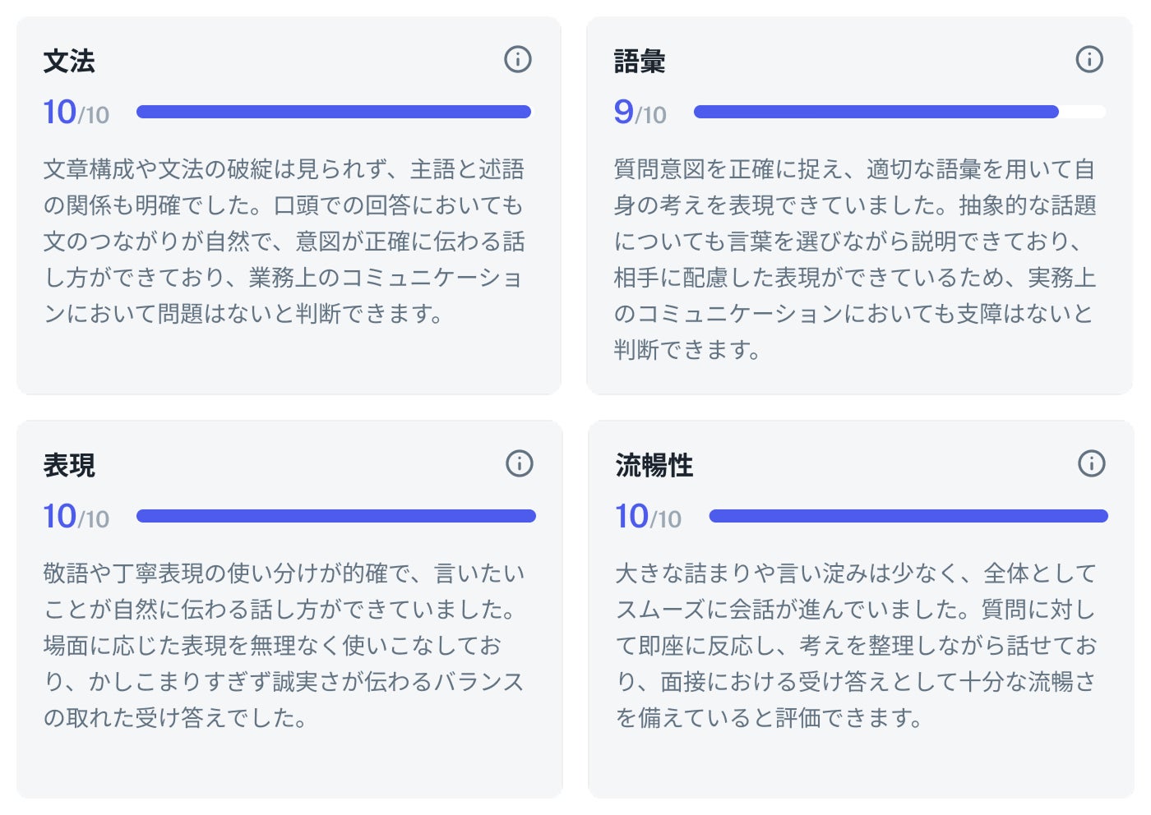Click the 流暢性 progress bar
This screenshot has height=815, width=1151.
click(x=908, y=516)
